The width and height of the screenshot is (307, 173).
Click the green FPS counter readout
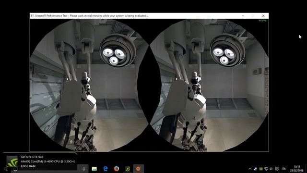pyautogui.click(x=262, y=21)
